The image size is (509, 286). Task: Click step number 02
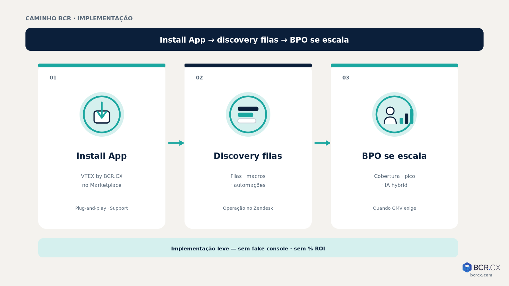point(199,78)
